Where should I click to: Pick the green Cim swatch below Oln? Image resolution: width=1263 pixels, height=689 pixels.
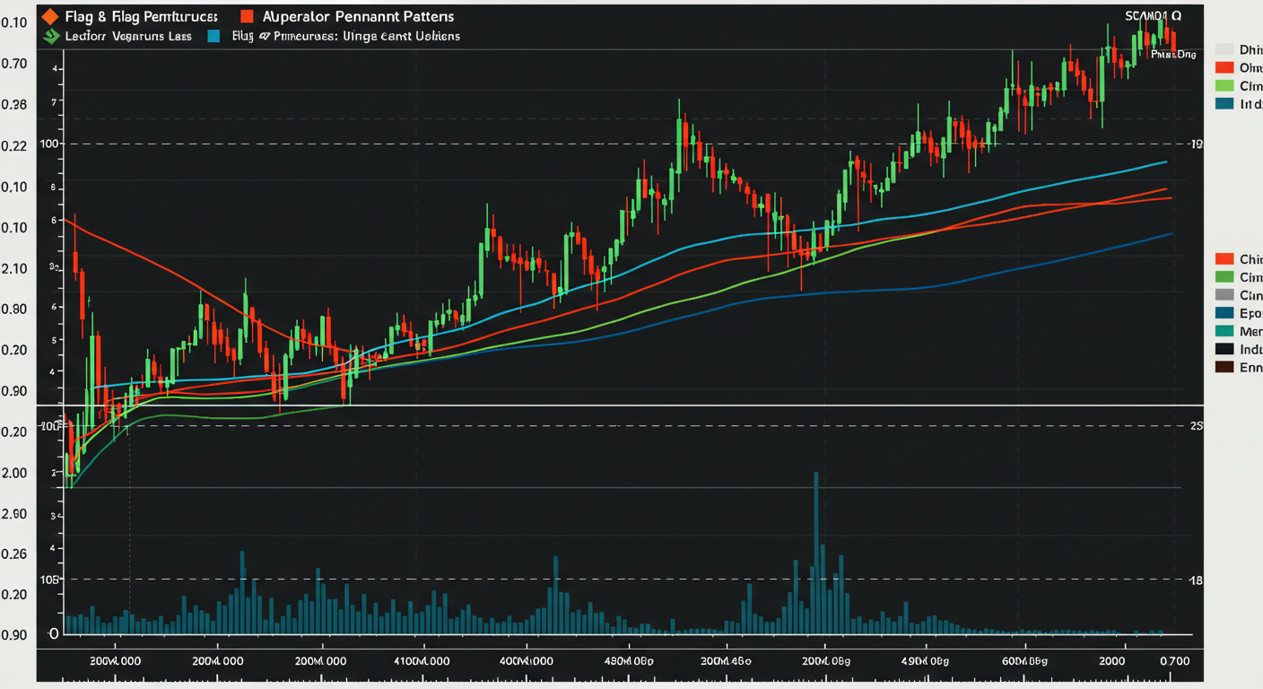(x=1224, y=85)
